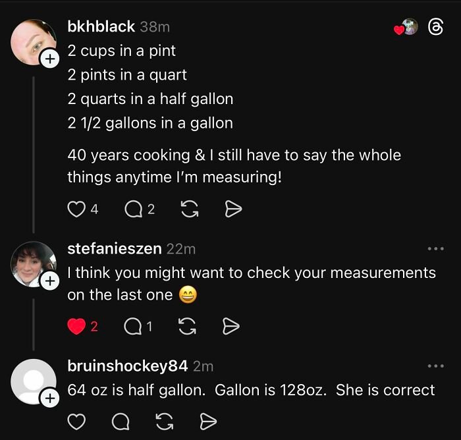Like bruinshockey84's reply
Screen dimensions: 461x440
click(x=76, y=421)
